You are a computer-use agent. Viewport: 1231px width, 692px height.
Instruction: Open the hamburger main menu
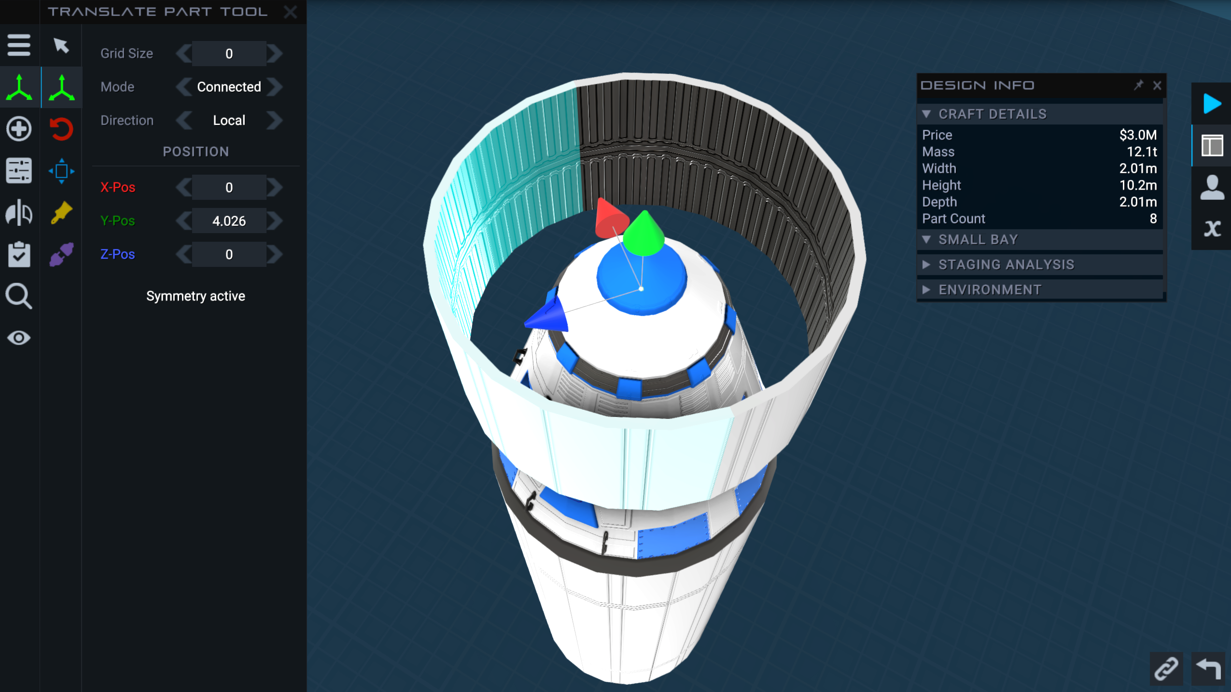point(19,45)
